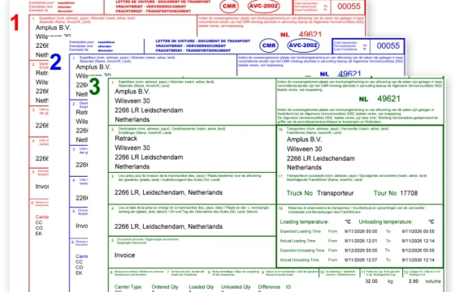Click '2266 LR Leidschendam' in sender box of green copy

click(x=149, y=110)
